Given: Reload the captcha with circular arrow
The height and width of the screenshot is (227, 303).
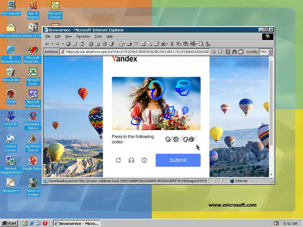Looking at the screenshot, I should (118, 160).
